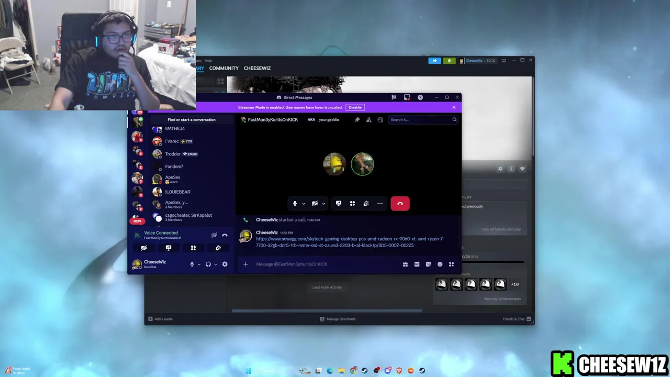The image size is (670, 377).
Task: Open DM with !!MTHEJ4
Action: point(191,129)
